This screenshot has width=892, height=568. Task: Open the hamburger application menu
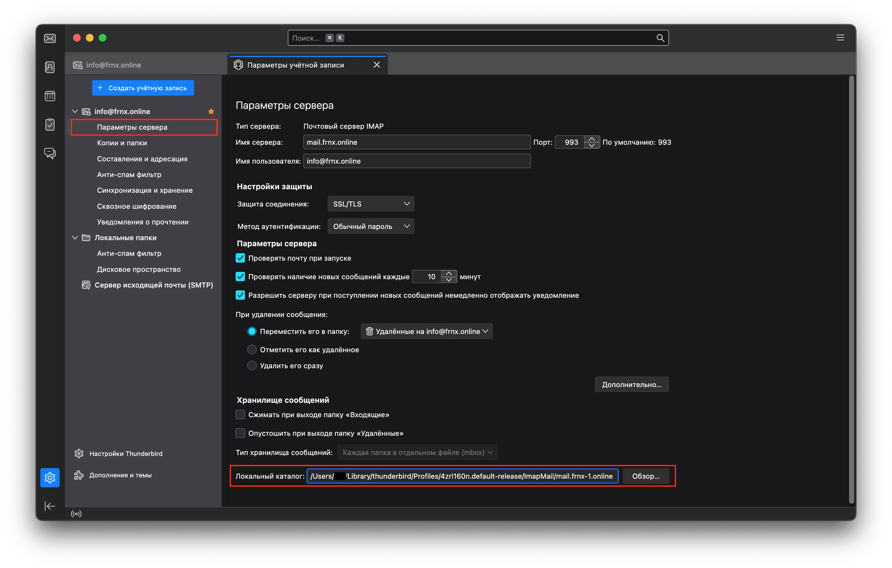tap(840, 38)
